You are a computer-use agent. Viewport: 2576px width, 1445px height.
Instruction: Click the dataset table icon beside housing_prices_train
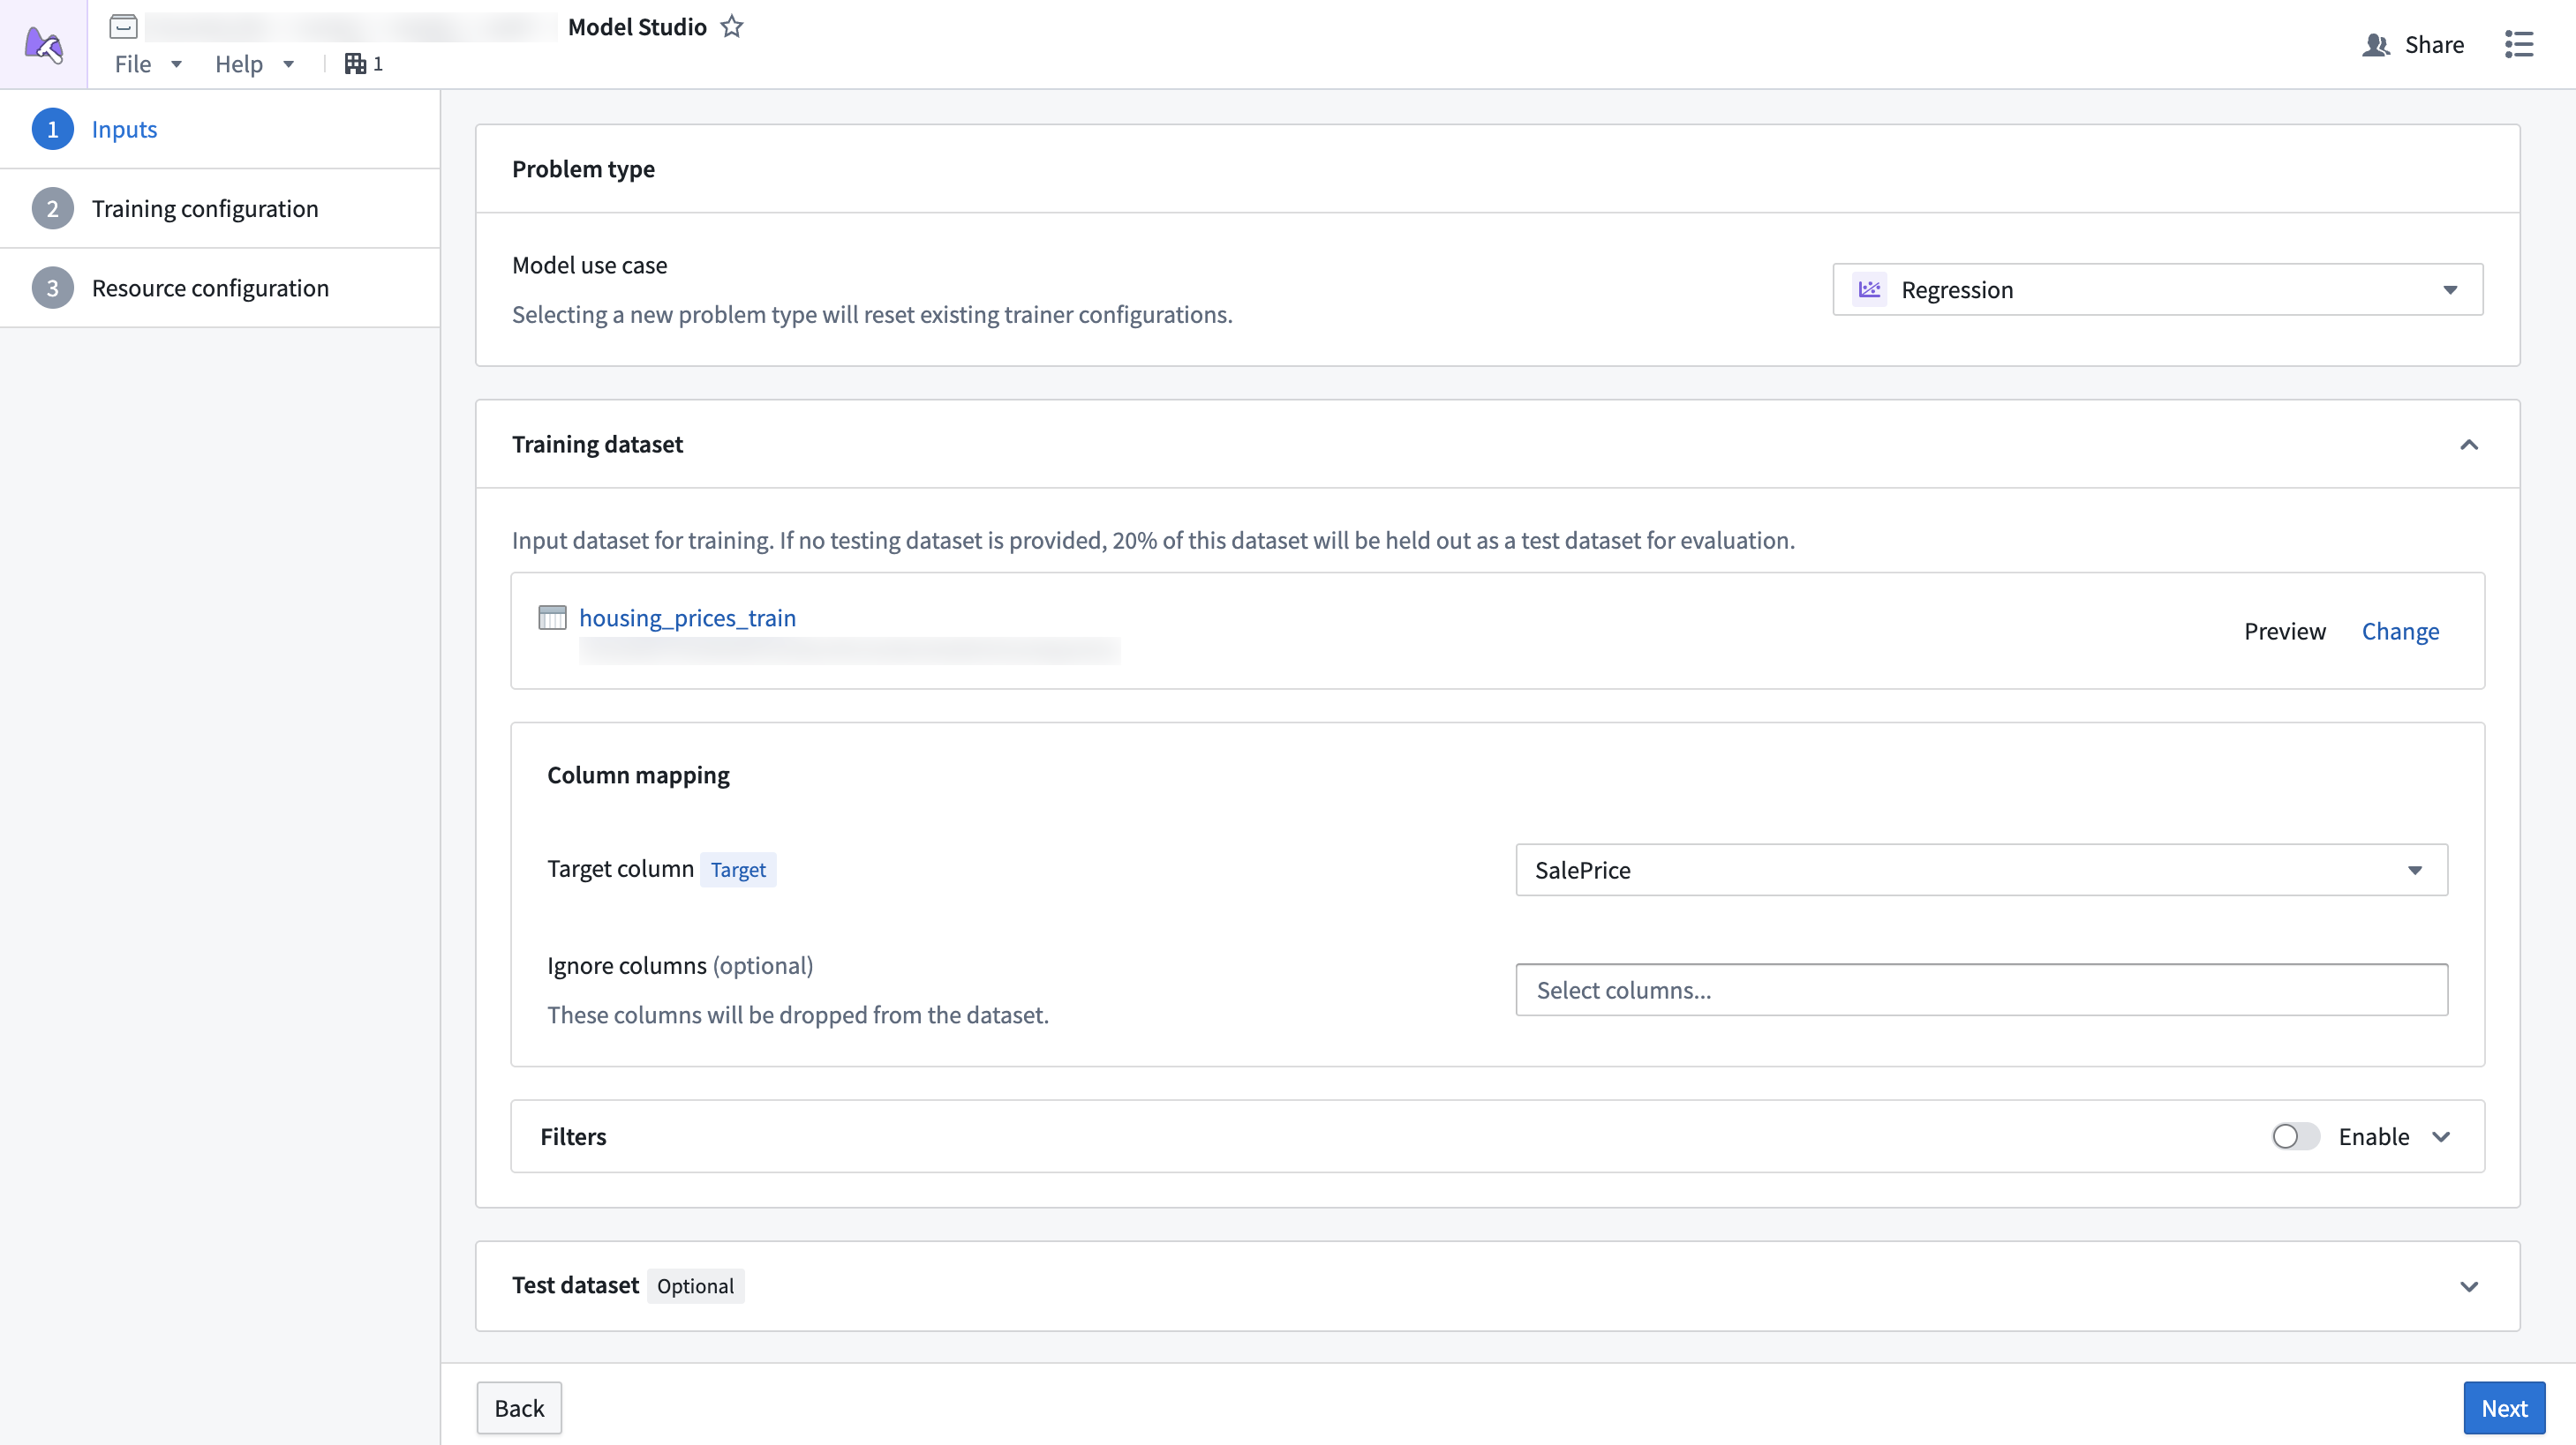coord(552,617)
